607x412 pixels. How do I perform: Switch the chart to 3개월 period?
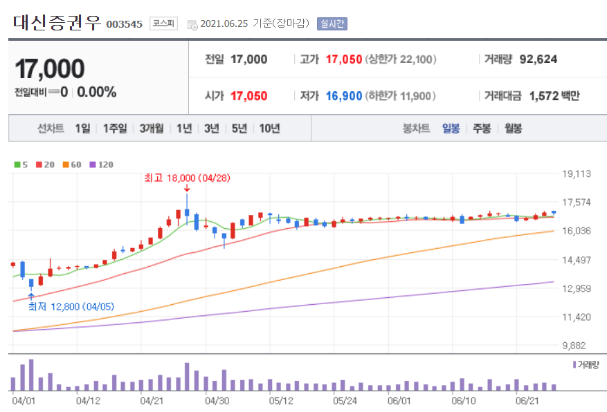click(x=152, y=129)
